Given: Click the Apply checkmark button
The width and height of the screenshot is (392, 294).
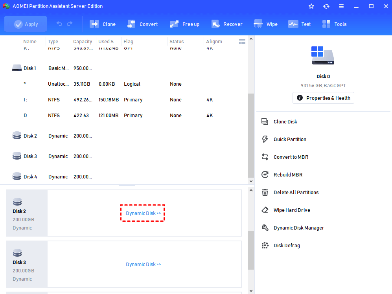Looking at the screenshot, I should click(x=26, y=24).
